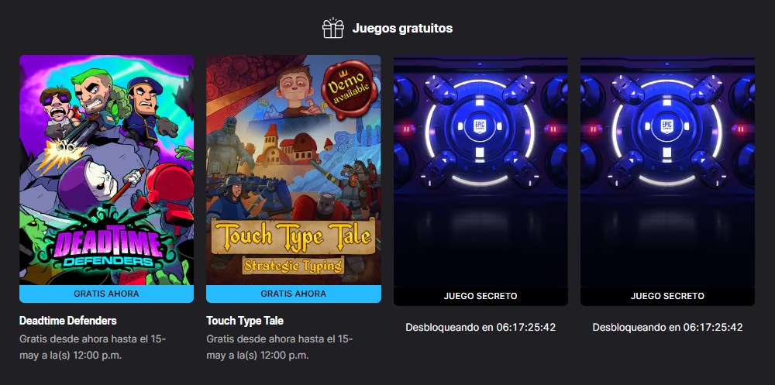The width and height of the screenshot is (775, 385).
Task: Click the first Desbloqueando en countdown timer
Action: click(480, 327)
